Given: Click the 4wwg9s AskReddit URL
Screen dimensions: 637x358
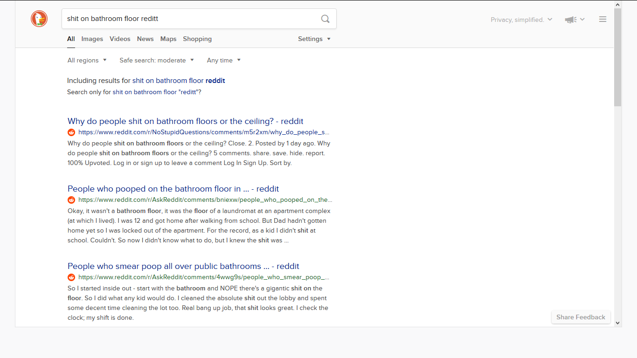Looking at the screenshot, I should point(204,277).
